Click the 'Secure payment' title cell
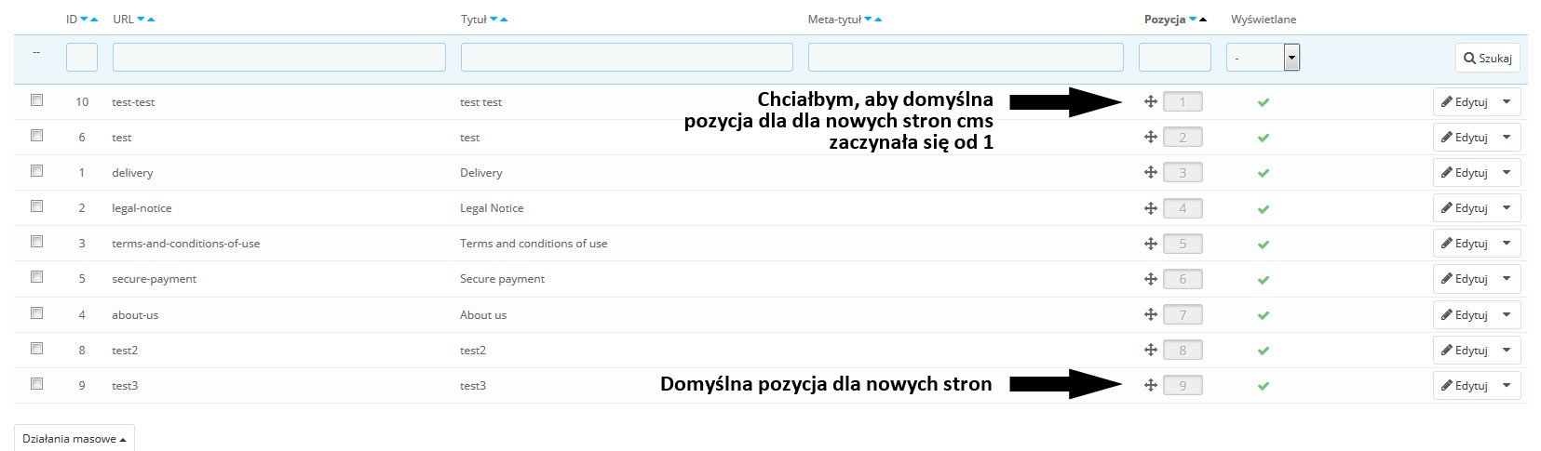 pos(502,279)
